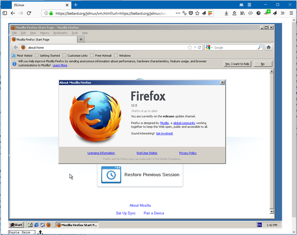Click Restore Previous Session button
The width and height of the screenshot is (297, 235).
(140, 175)
